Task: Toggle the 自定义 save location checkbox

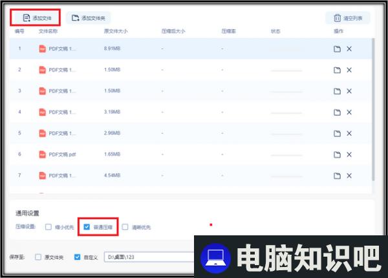Action: (x=77, y=257)
